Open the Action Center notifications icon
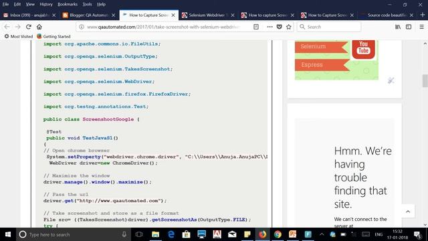 (x=417, y=234)
